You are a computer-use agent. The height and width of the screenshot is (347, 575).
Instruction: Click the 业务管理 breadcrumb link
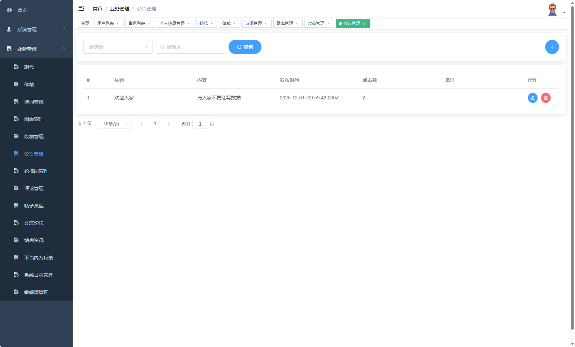tap(119, 8)
